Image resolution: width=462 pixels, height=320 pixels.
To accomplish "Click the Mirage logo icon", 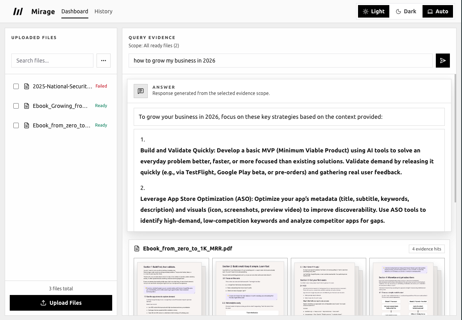I will click(18, 11).
